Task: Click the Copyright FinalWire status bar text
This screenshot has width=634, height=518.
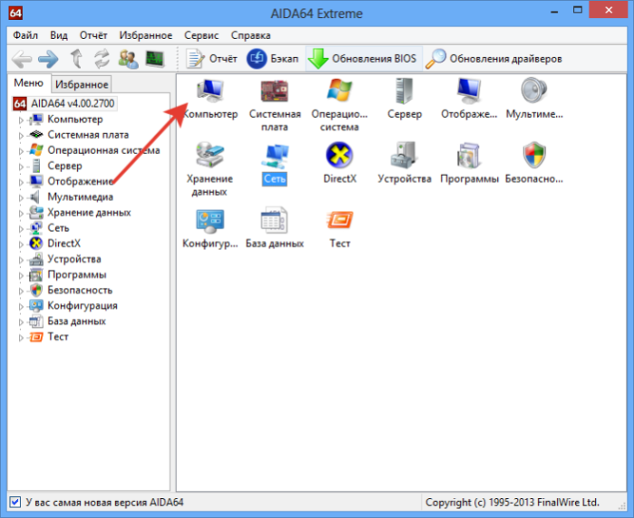Action: 512,503
